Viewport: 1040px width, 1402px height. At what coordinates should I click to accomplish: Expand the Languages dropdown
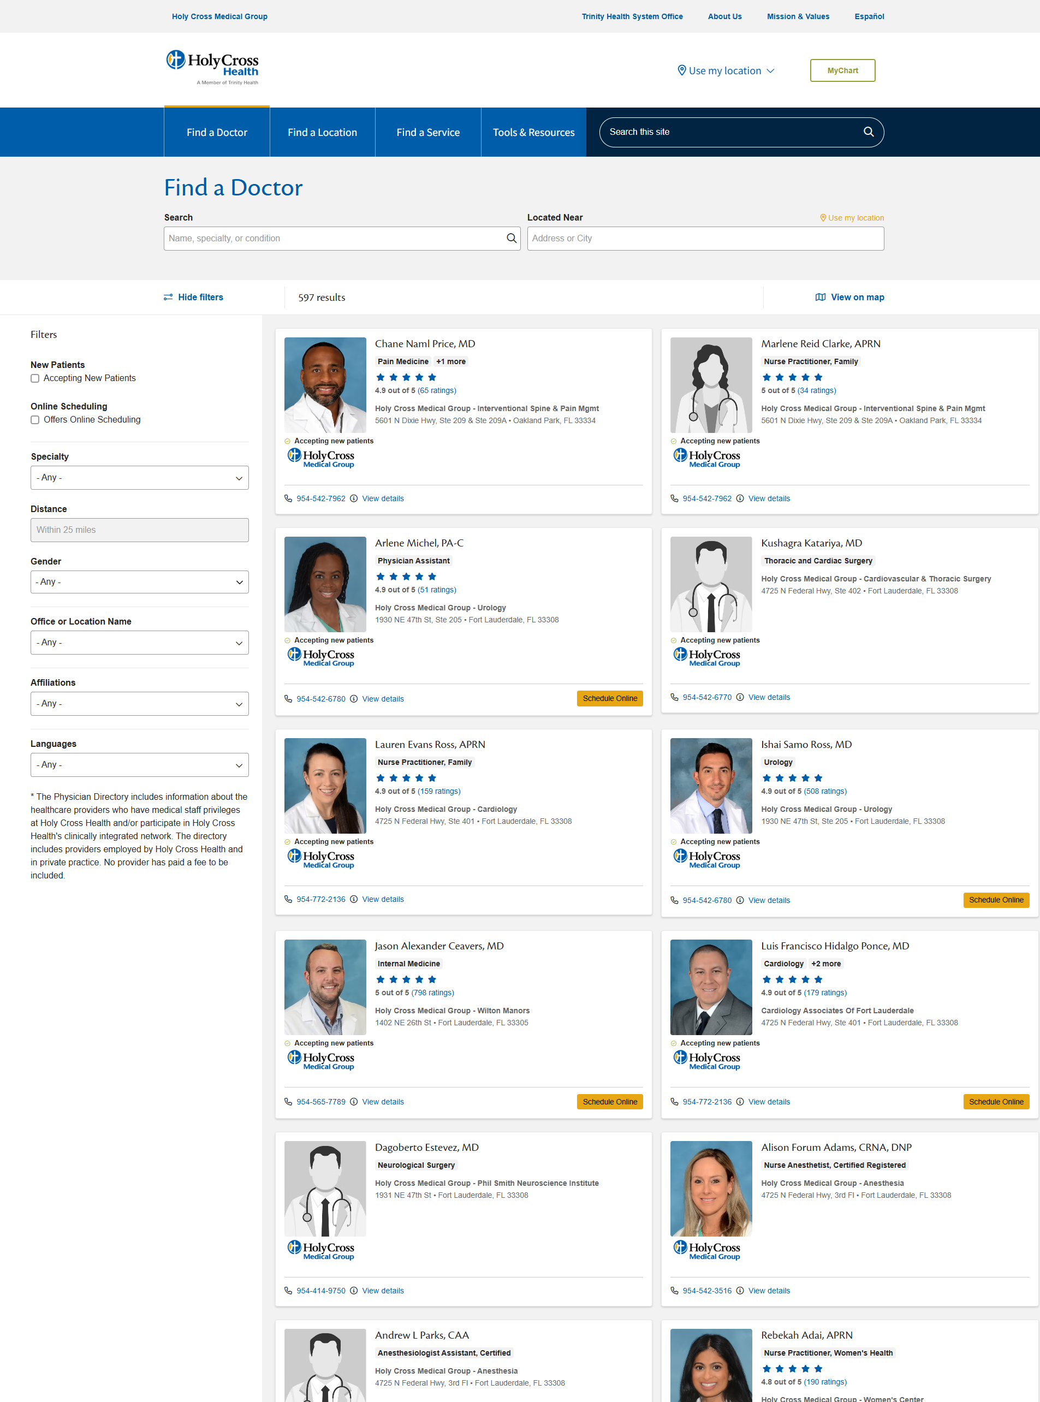pos(140,765)
